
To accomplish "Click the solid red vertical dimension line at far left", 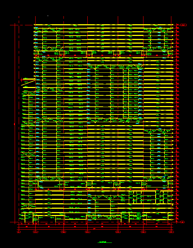I will 15,123.
